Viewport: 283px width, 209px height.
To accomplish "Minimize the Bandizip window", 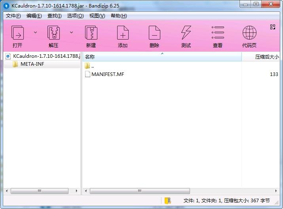I will (245, 4).
